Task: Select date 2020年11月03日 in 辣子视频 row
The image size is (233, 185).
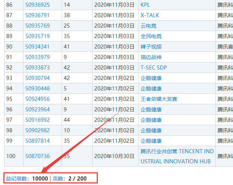Action: [114, 47]
